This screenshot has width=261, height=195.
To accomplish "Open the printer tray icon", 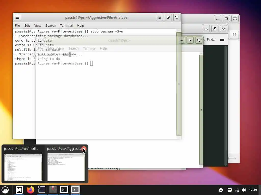I will point(221,190).
